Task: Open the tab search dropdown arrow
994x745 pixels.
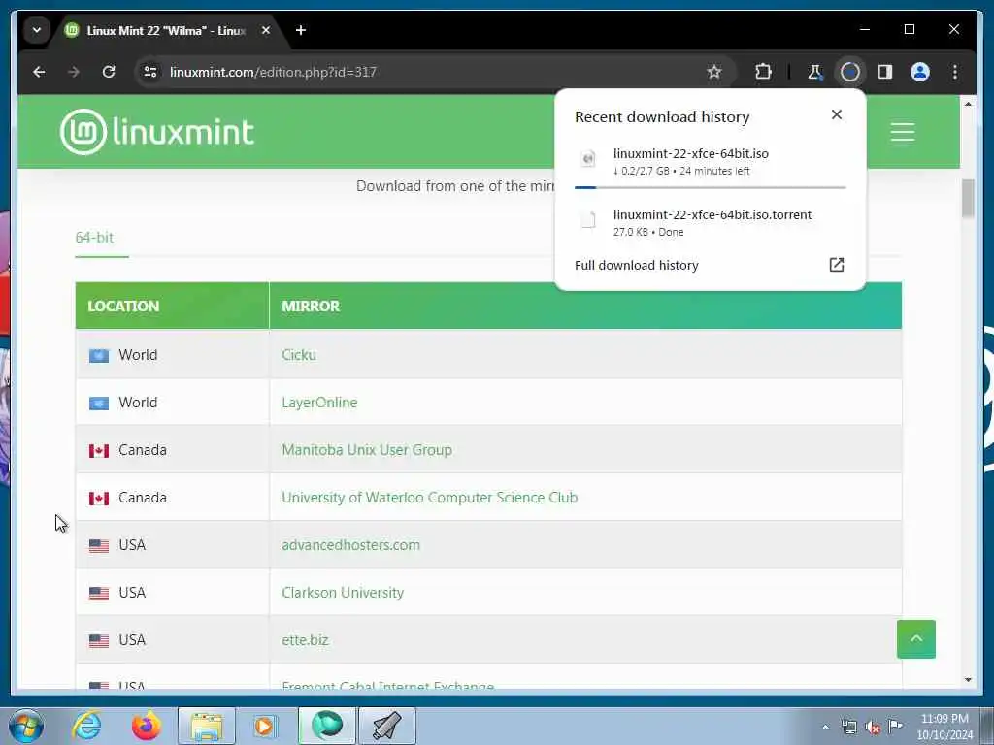Action: (37, 30)
